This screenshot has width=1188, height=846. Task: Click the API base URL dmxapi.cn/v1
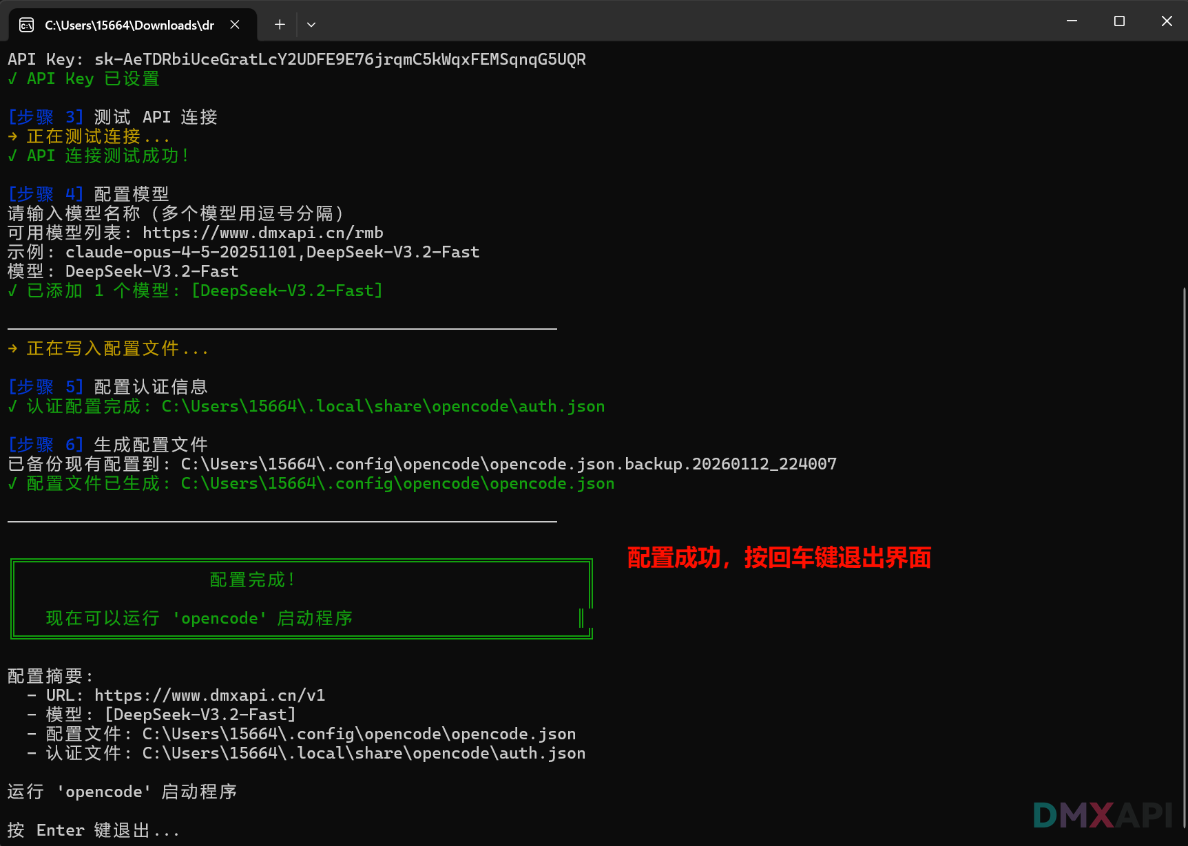tap(210, 695)
